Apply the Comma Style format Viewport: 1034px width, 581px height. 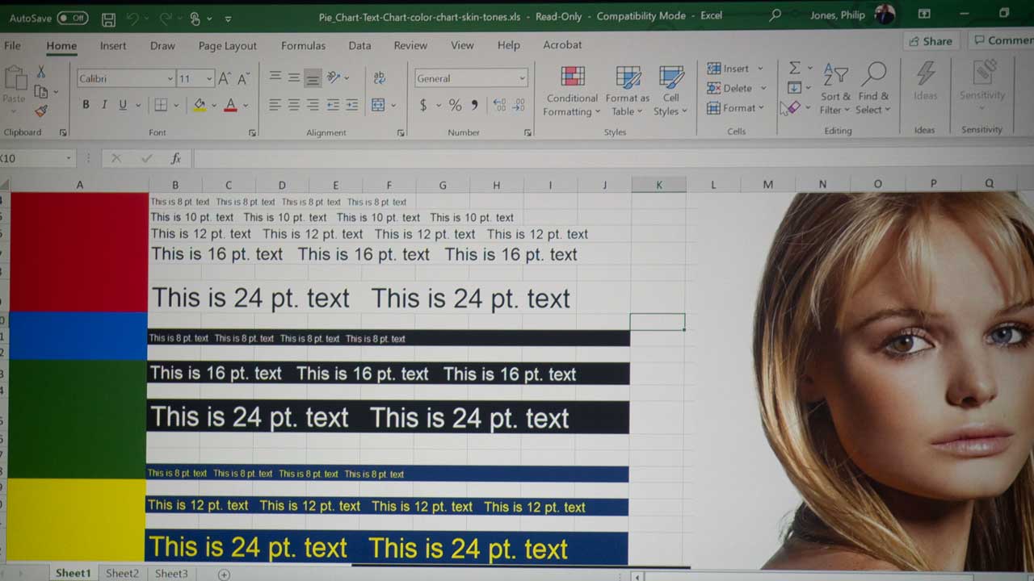click(474, 105)
